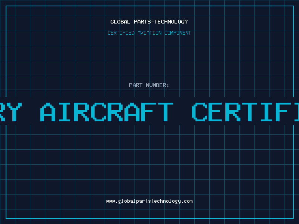
Task: Click the scrolling AIRCRAFT banner word
Action: tap(107, 112)
